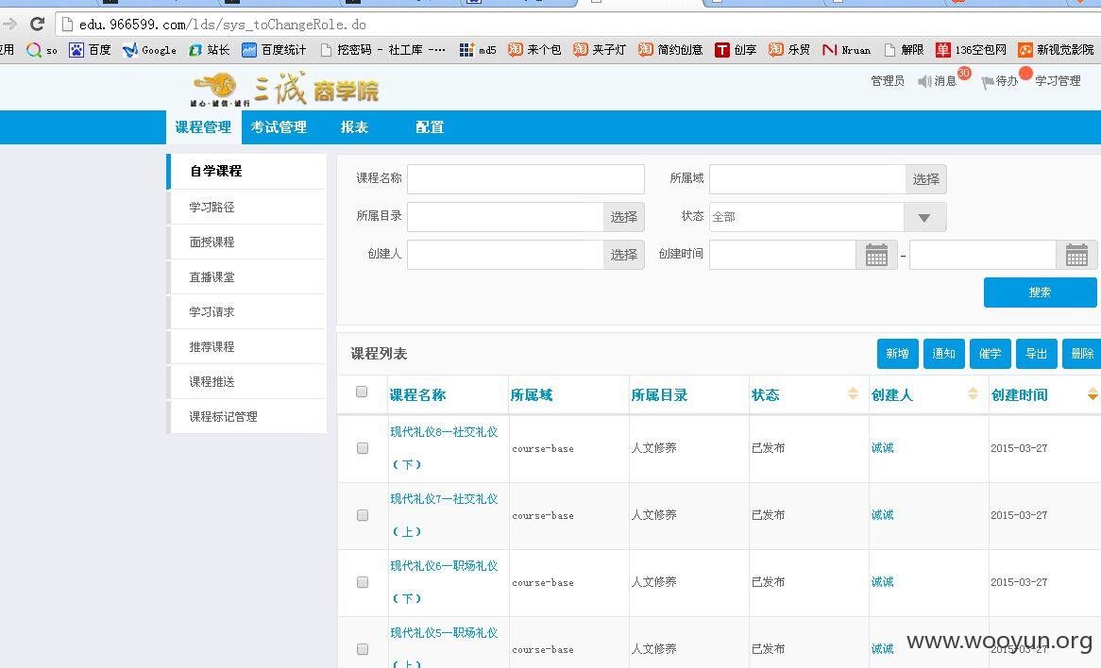Screen dimensions: 1101x668
Task: Select 直播课堂 in the sidebar
Action: click(x=246, y=277)
